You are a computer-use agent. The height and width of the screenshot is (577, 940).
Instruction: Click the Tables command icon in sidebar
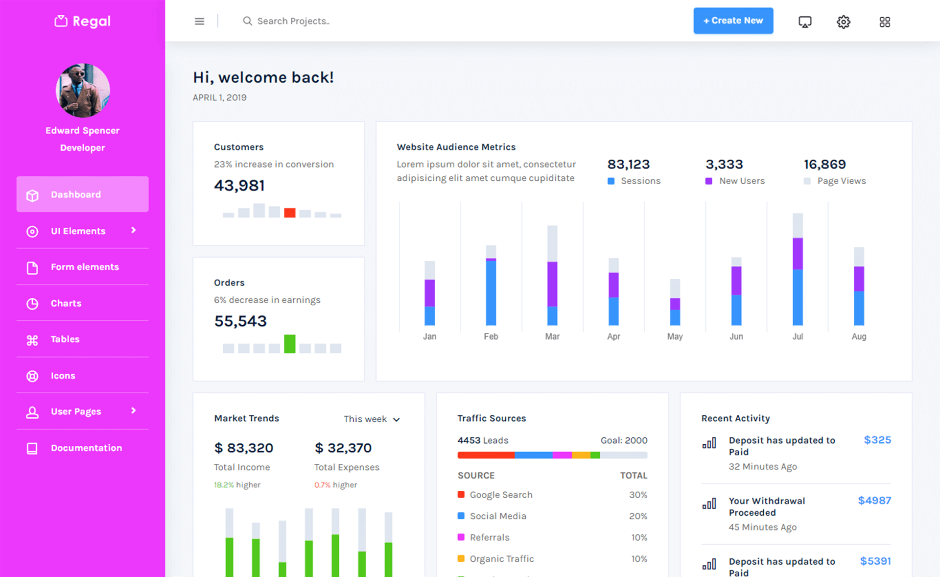pos(32,339)
